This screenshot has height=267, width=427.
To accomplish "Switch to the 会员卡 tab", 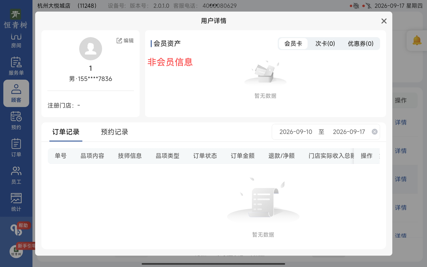I will click(293, 44).
